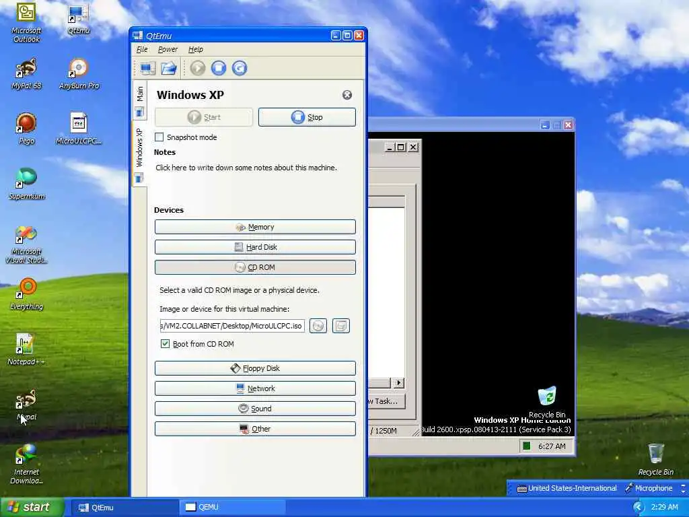Viewport: 689px width, 517px height.
Task: Click the notes text area
Action: pyautogui.click(x=255, y=180)
